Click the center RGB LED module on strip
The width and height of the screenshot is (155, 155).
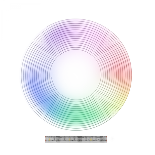tap(79, 139)
